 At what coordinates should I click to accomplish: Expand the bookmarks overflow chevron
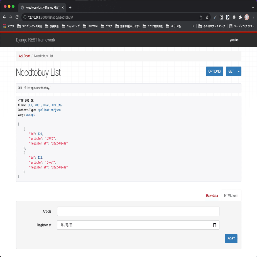pos(194,26)
